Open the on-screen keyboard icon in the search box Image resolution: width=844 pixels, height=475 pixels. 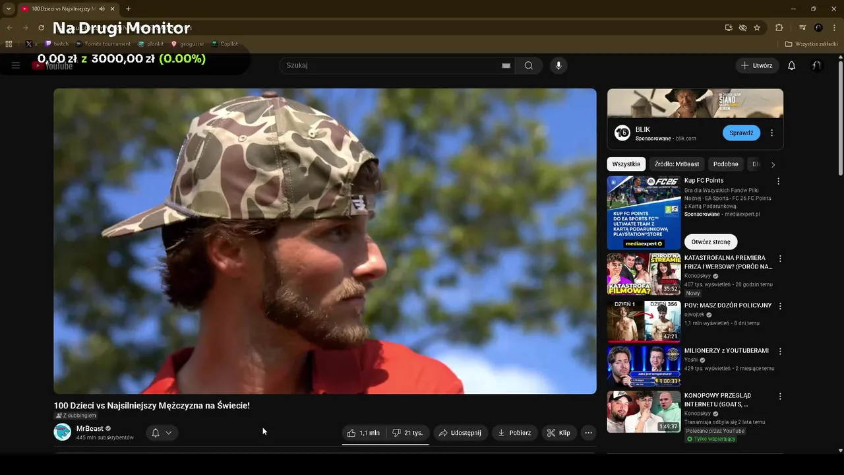coord(506,65)
